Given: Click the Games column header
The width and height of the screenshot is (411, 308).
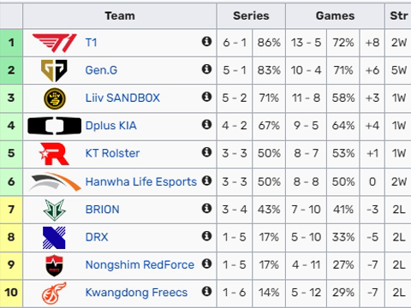Looking at the screenshot, I should 335,15.
